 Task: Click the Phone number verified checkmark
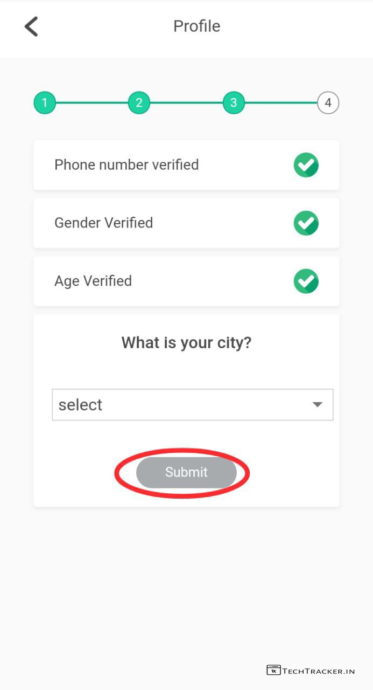point(306,165)
